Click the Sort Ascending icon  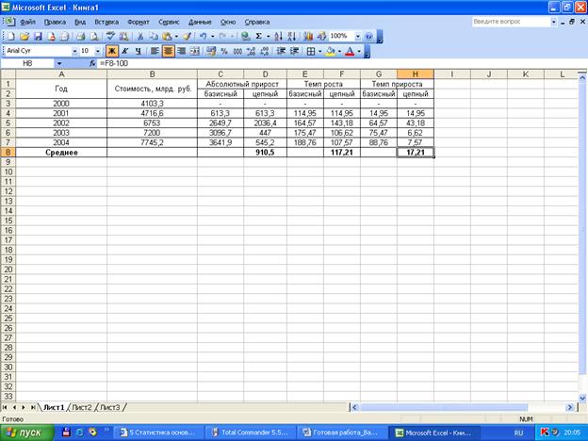279,36
